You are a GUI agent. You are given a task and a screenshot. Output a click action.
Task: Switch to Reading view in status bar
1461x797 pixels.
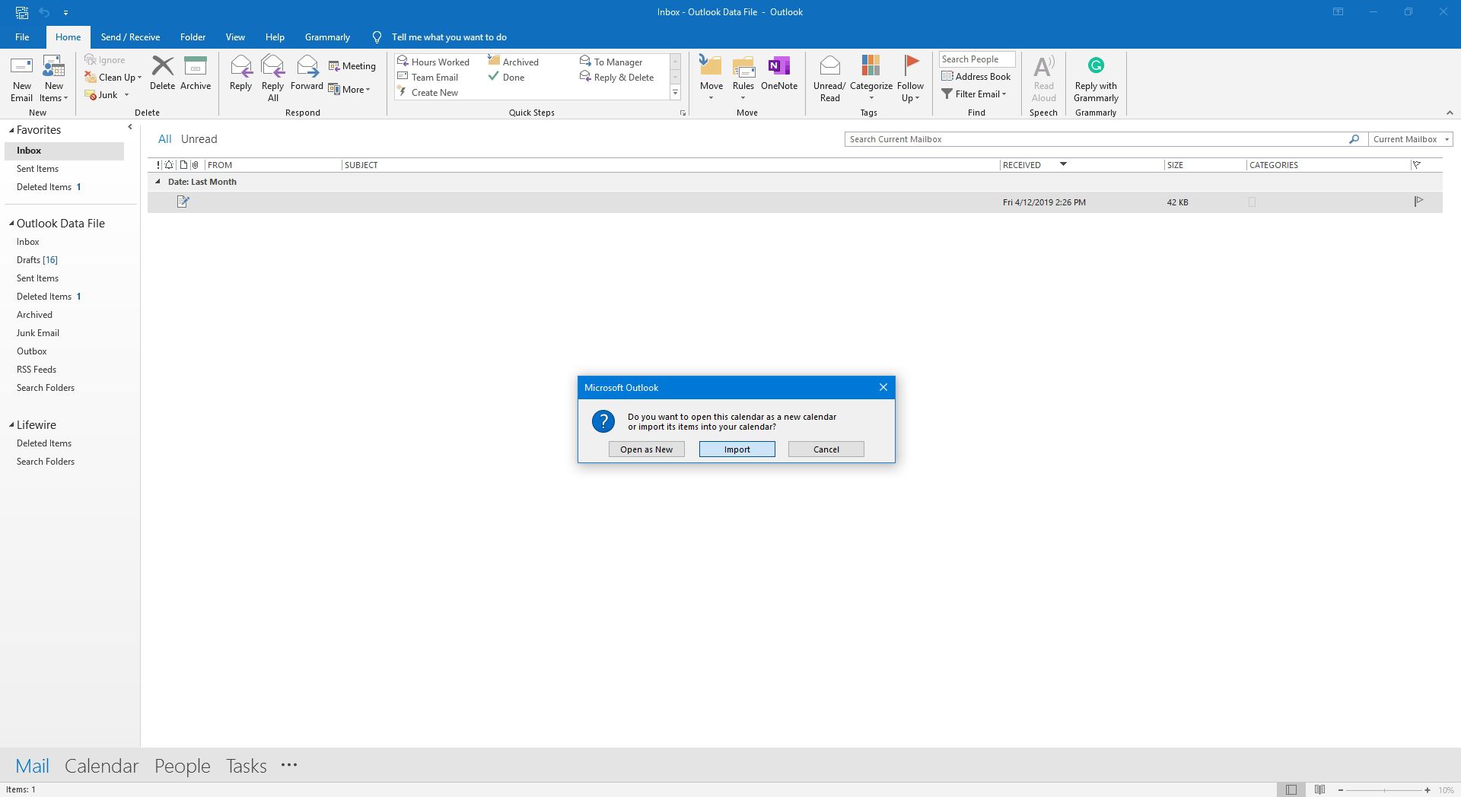coord(1320,789)
